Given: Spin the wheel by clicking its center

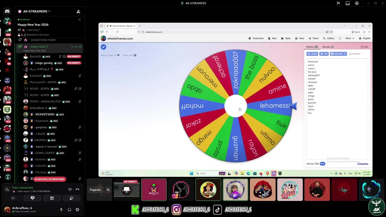Looking at the screenshot, I should pos(236,106).
